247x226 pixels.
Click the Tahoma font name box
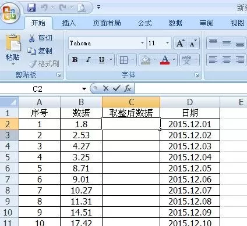point(104,43)
